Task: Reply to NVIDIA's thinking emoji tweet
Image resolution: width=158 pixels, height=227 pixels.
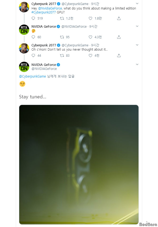Action: click(x=33, y=37)
